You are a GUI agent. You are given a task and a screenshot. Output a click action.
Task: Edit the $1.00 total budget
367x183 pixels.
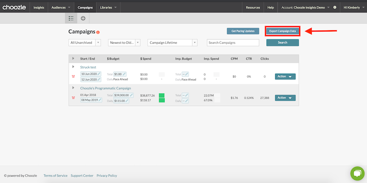120,74
